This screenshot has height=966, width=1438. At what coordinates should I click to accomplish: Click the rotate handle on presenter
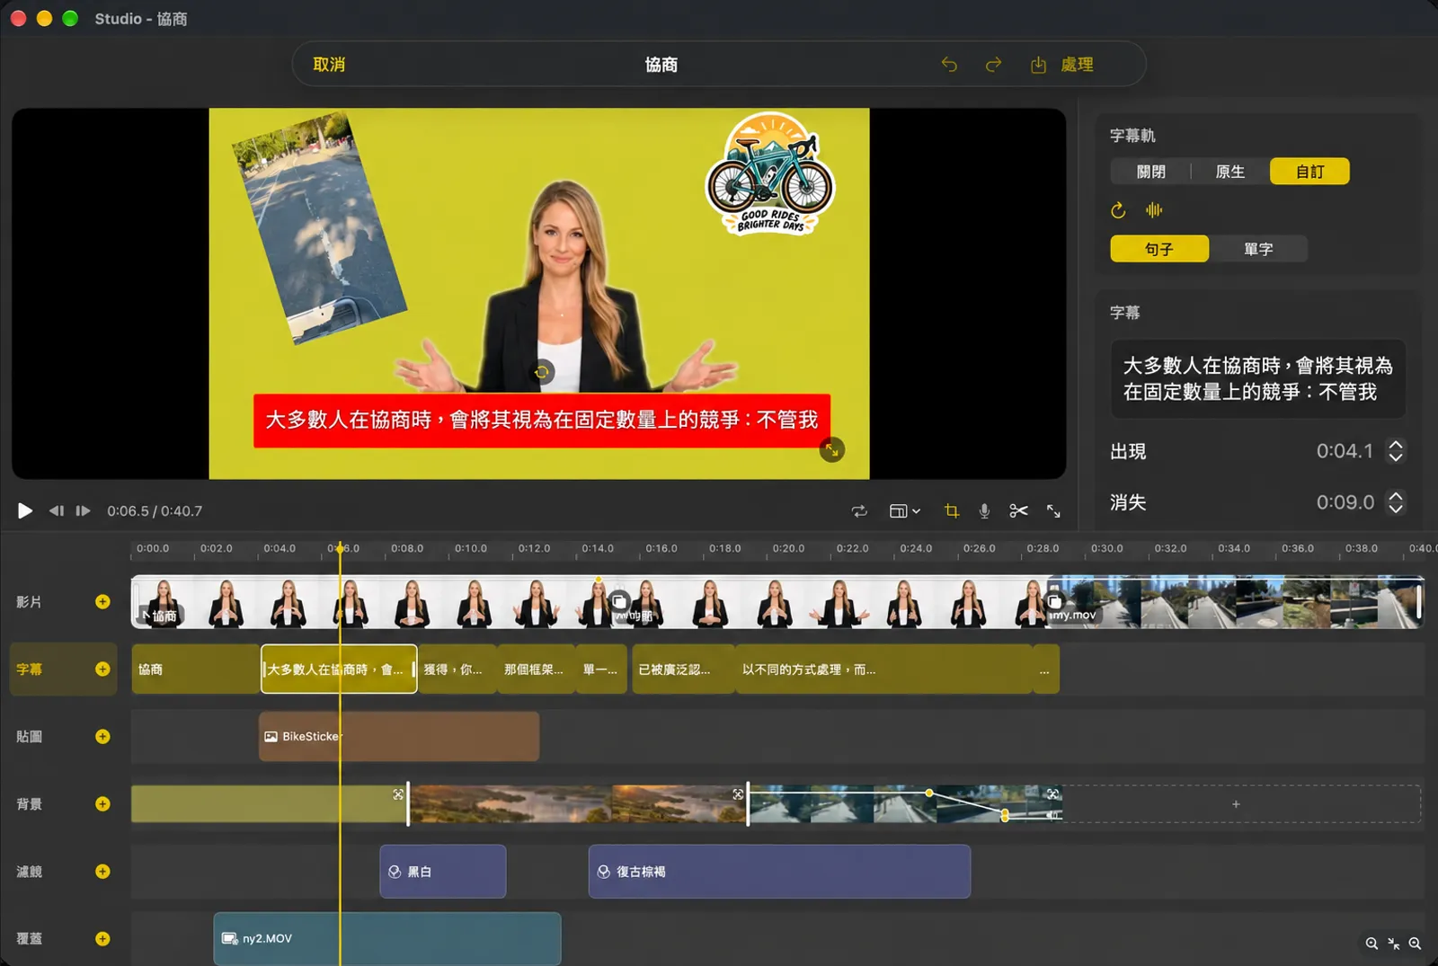(x=542, y=372)
